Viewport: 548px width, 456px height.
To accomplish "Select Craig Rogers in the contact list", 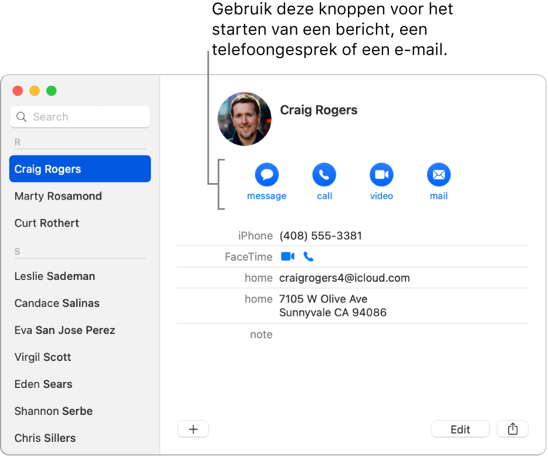I will 80,169.
